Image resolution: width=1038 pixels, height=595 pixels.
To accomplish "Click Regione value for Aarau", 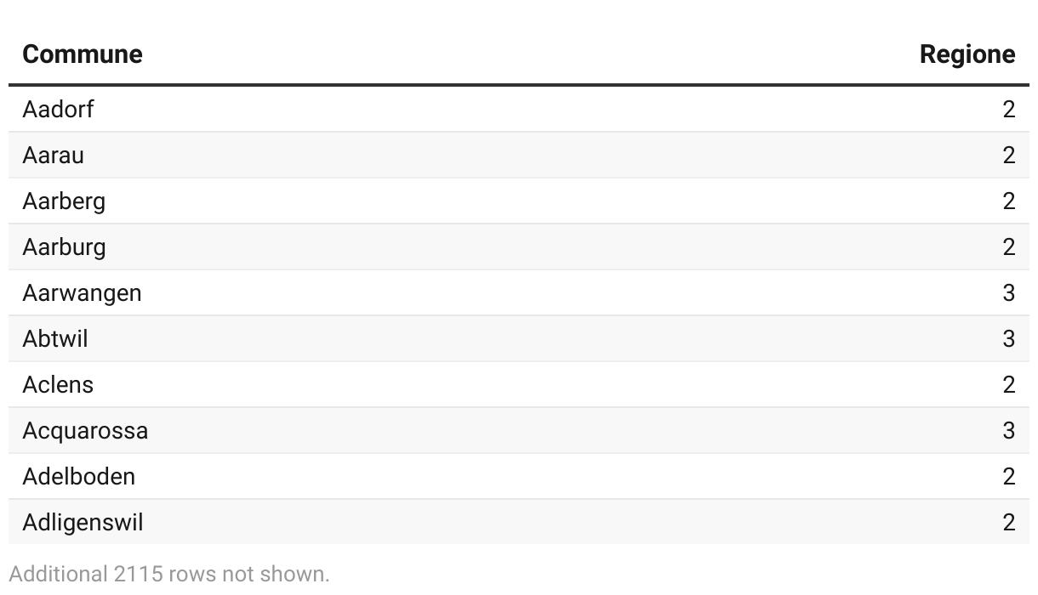I will [x=1009, y=156].
